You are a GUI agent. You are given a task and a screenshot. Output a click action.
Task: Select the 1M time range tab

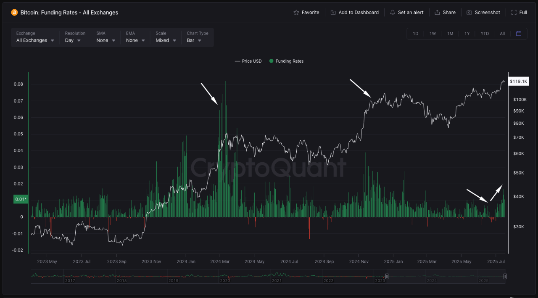(x=450, y=33)
